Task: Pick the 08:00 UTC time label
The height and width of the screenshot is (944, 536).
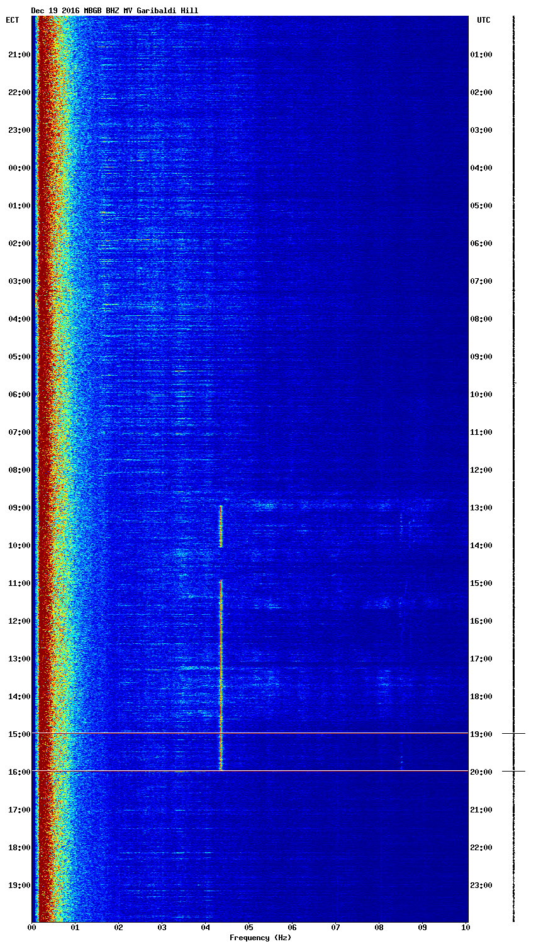Action: pyautogui.click(x=481, y=319)
